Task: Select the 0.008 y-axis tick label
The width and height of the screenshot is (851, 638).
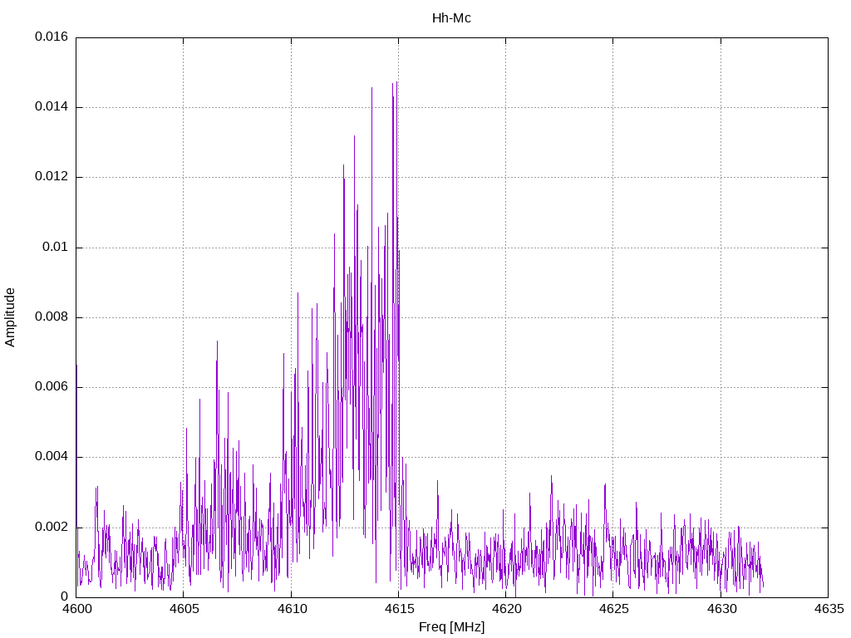Action: tap(51, 317)
